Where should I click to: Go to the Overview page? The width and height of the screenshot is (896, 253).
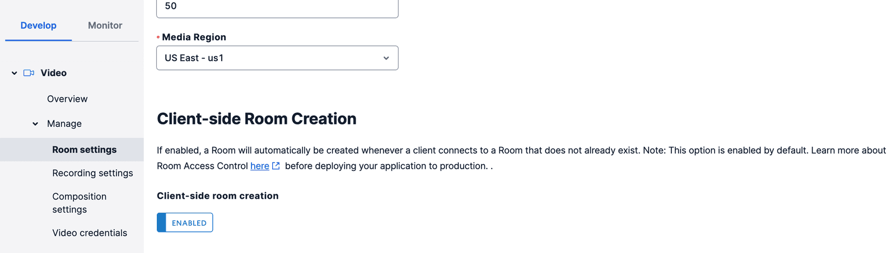click(67, 99)
